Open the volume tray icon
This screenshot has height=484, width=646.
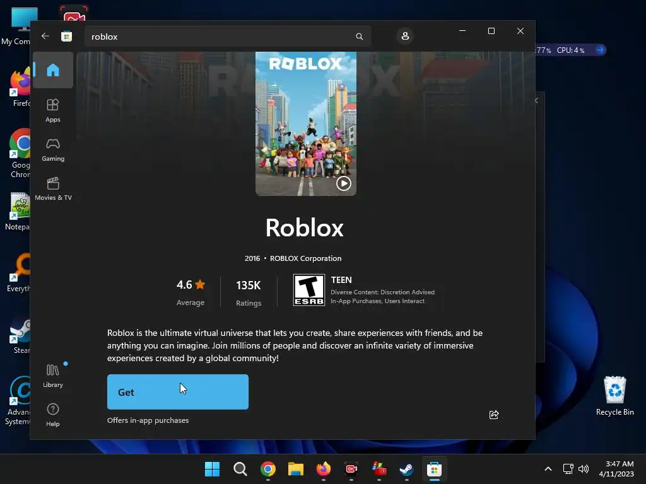pos(584,469)
